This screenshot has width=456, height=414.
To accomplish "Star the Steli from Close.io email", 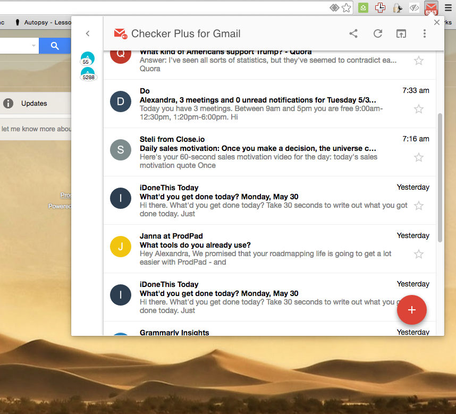I will [x=419, y=157].
